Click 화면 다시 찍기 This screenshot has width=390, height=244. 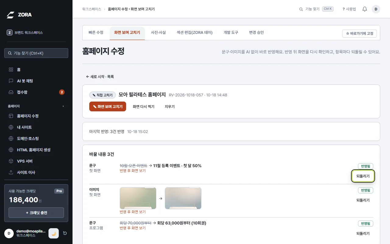tap(144, 106)
